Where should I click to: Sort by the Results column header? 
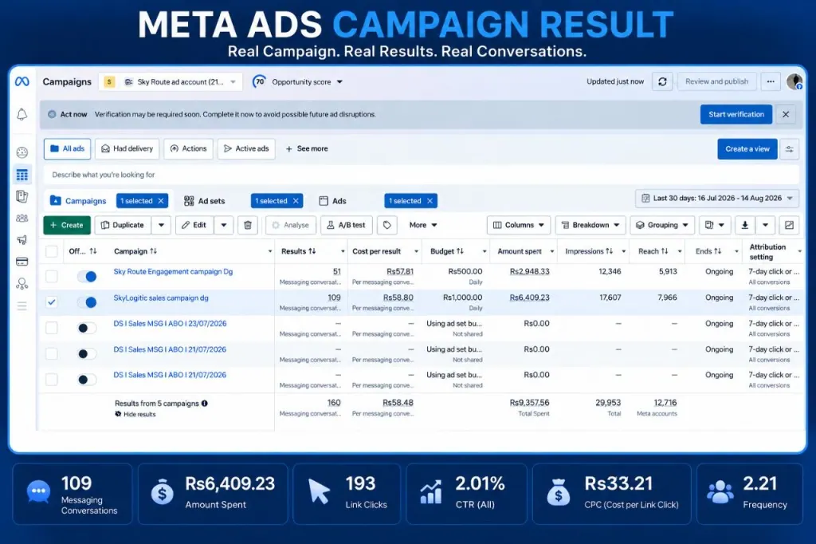click(299, 251)
